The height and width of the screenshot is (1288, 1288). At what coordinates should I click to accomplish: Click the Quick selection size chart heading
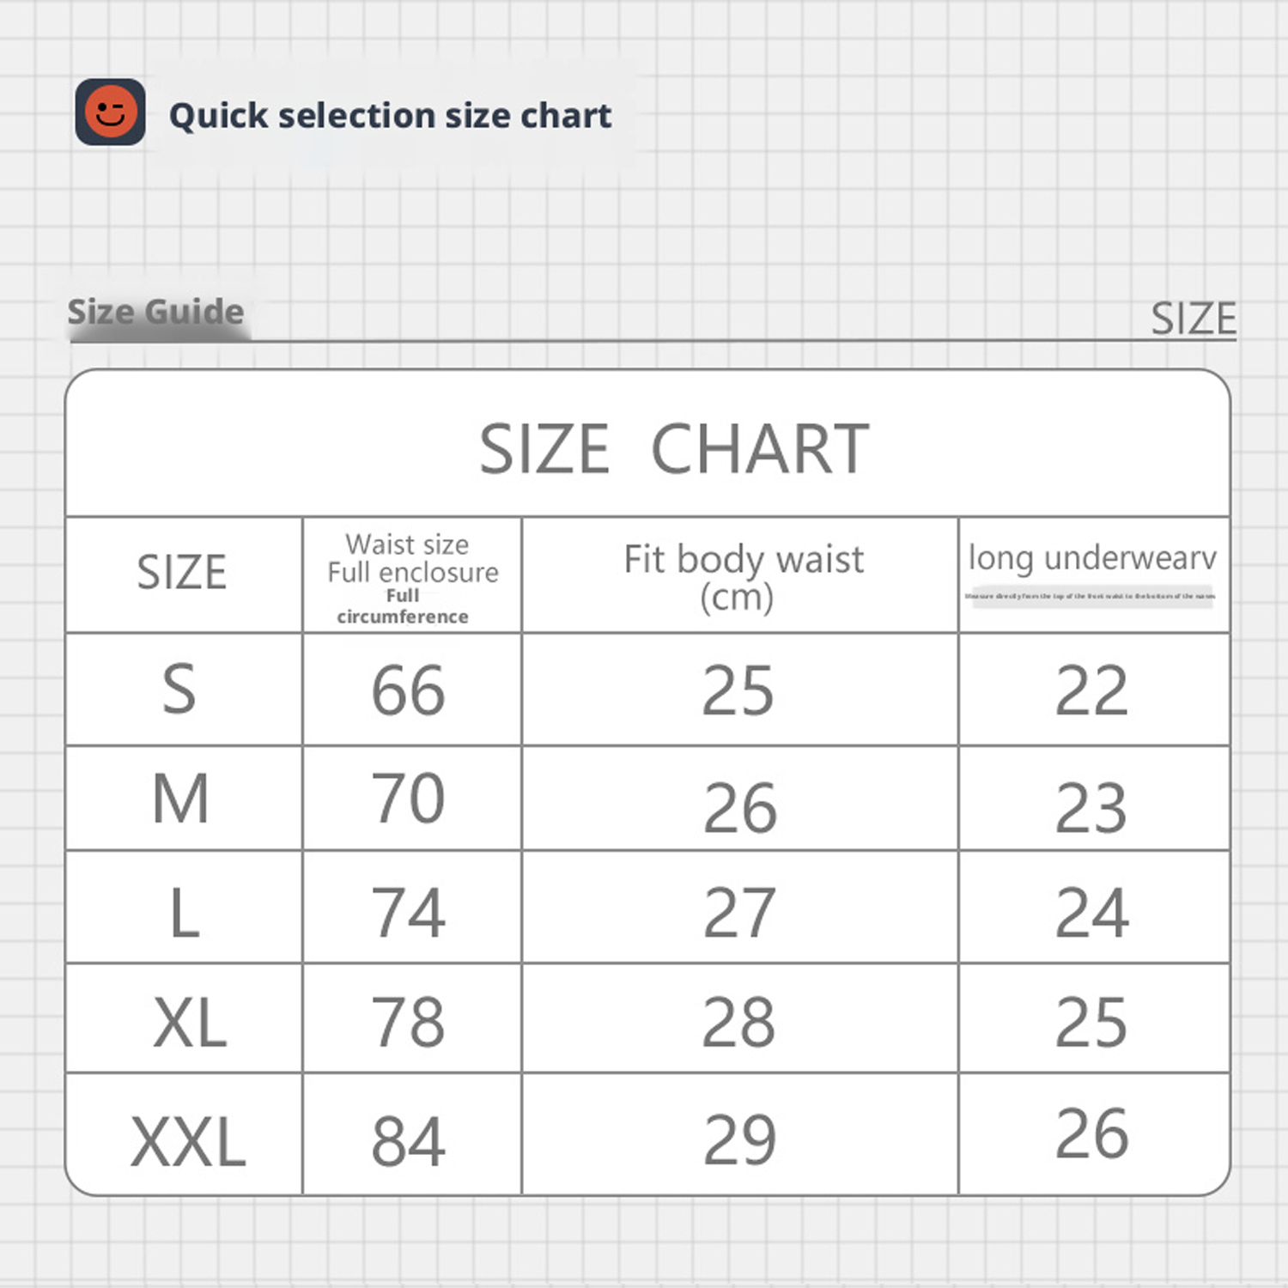coord(391,116)
